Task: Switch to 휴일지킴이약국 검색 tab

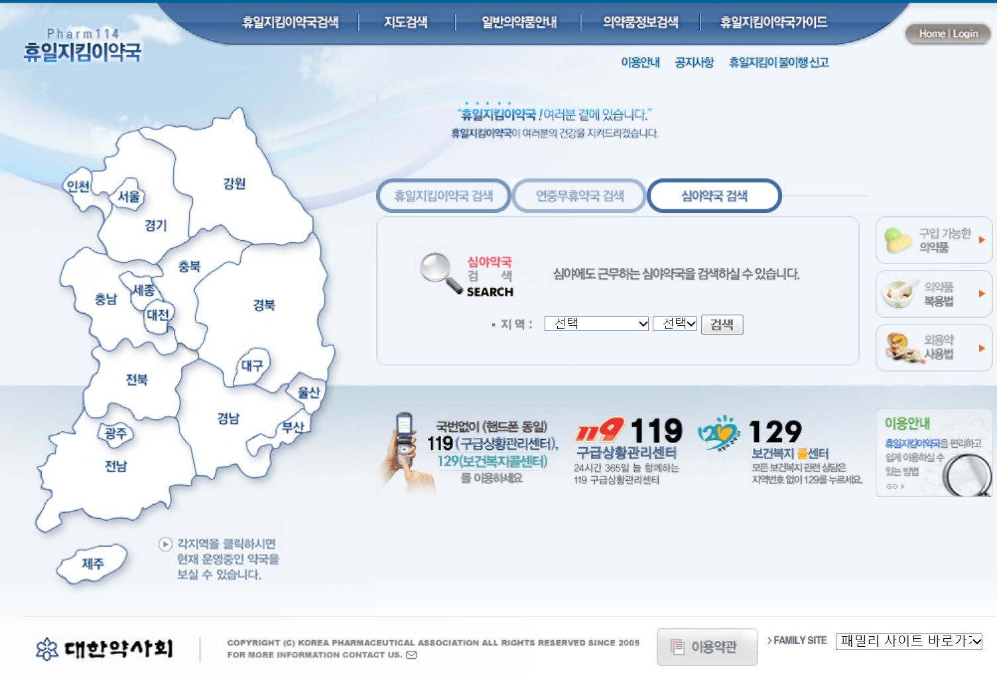Action: tap(444, 196)
